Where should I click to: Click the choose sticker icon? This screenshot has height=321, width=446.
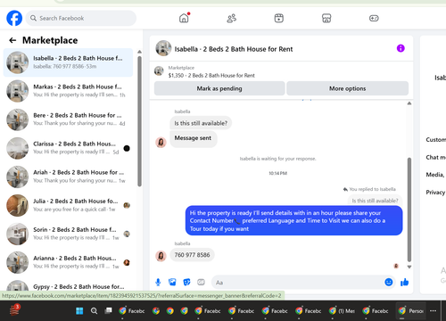pyautogui.click(x=186, y=282)
